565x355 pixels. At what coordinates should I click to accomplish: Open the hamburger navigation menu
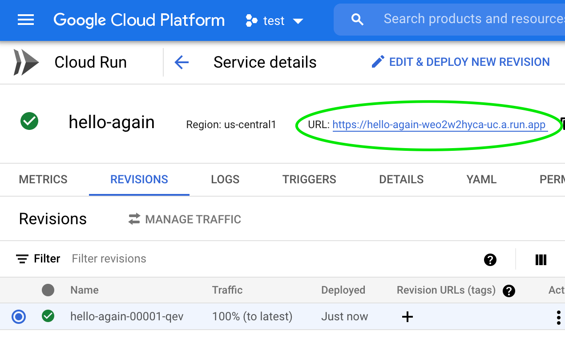coord(26,20)
